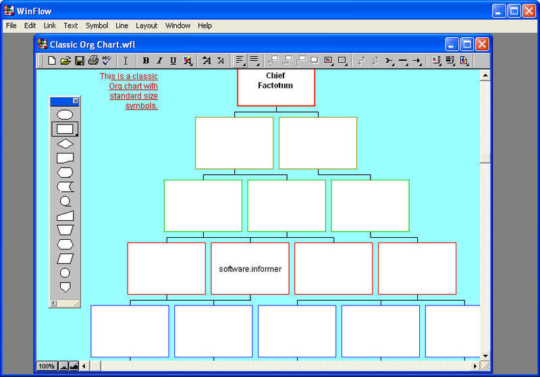Select the text cursor I-beam tool

126,61
